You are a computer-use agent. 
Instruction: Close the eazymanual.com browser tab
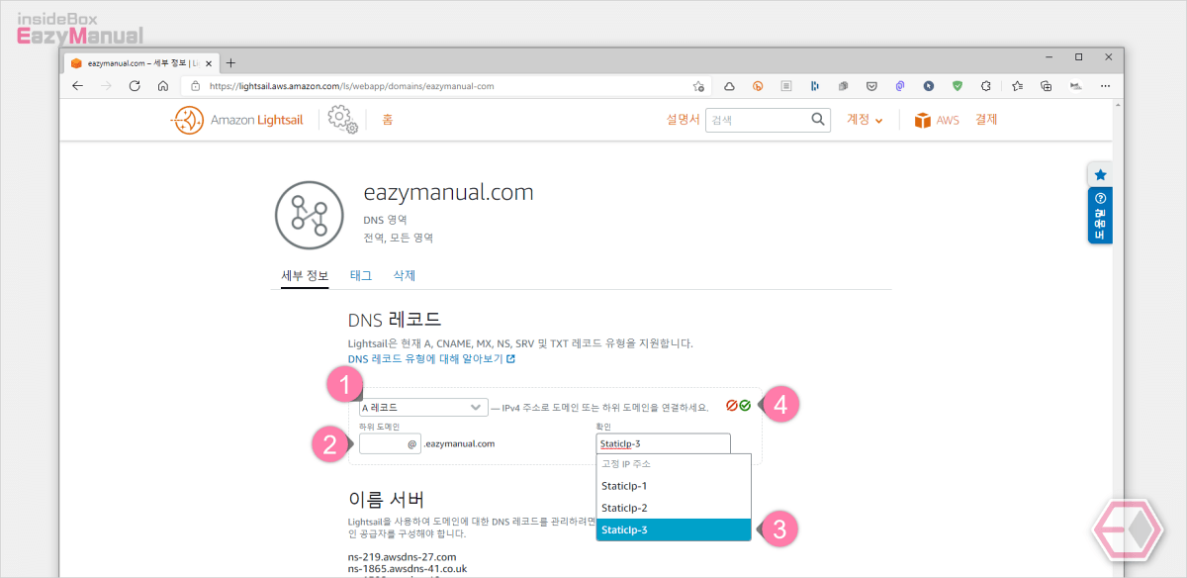(209, 62)
